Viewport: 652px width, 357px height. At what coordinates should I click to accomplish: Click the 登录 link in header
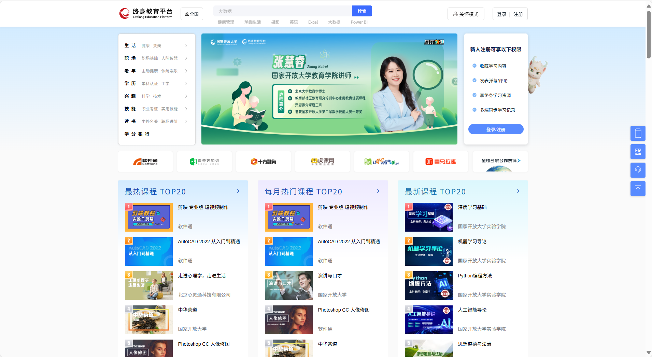point(501,14)
